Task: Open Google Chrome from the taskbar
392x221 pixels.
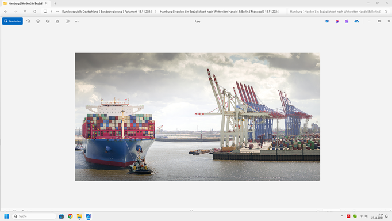Action: point(70,216)
